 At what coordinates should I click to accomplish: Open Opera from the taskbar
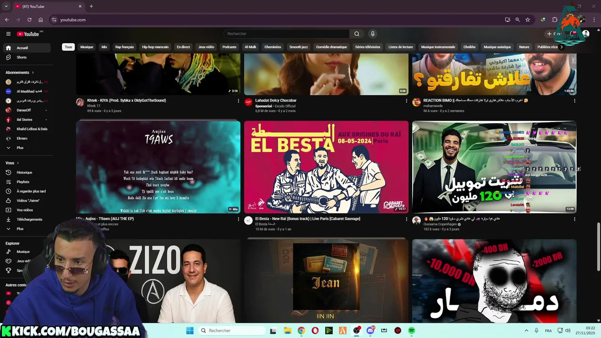[x=315, y=330]
